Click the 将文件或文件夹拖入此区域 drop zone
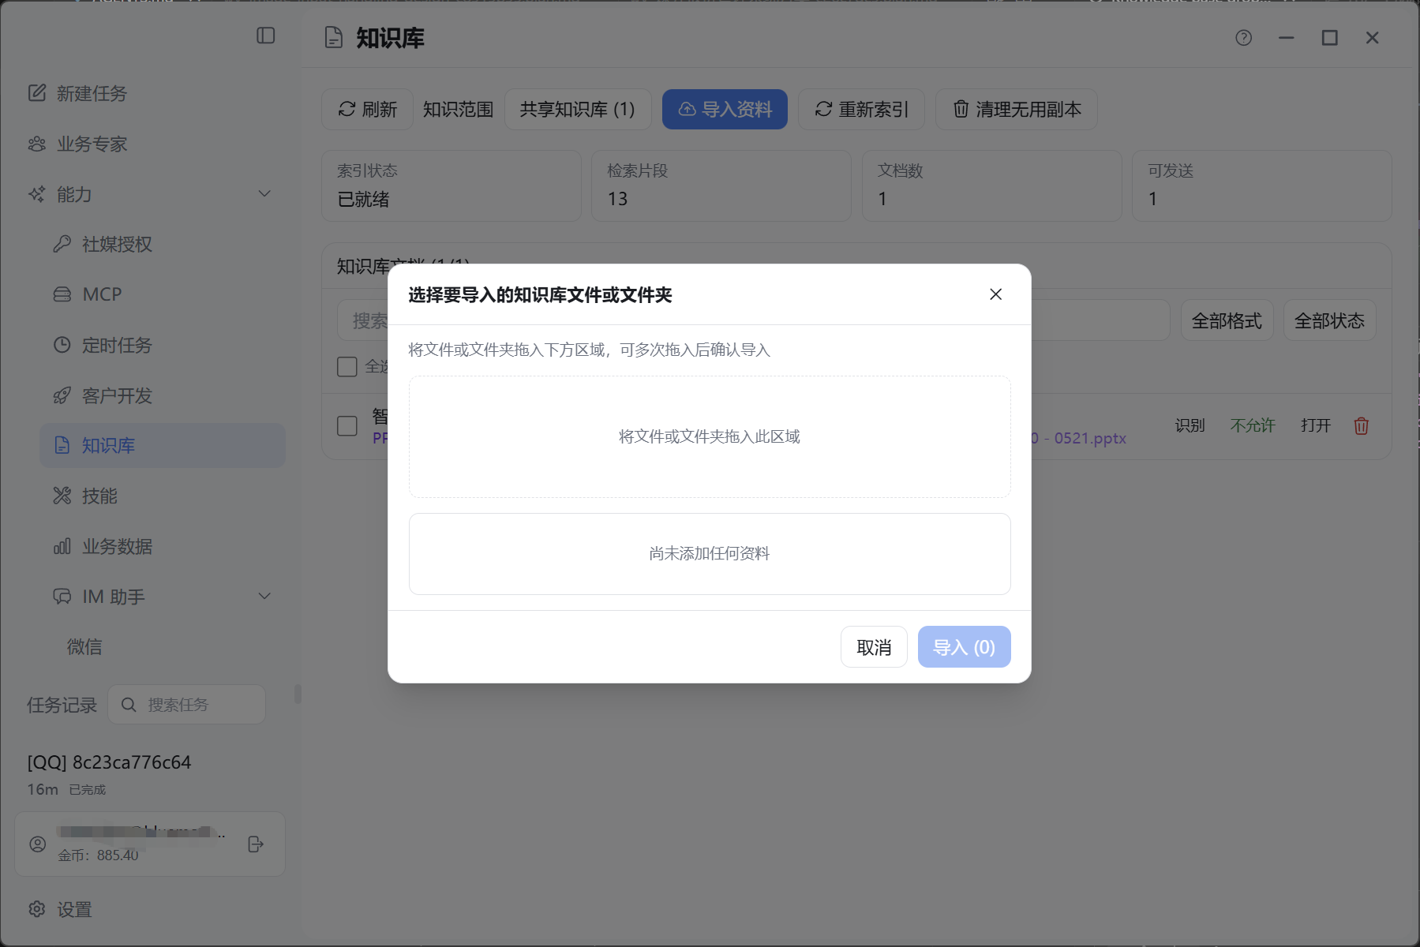1420x947 pixels. pyautogui.click(x=710, y=436)
